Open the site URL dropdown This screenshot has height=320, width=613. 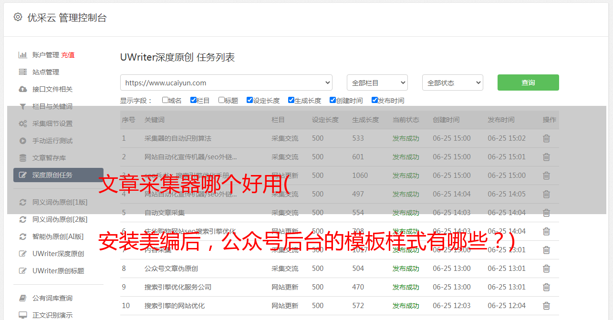point(226,83)
